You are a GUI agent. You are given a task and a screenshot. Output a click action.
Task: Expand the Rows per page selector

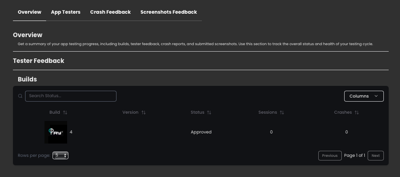pos(60,155)
